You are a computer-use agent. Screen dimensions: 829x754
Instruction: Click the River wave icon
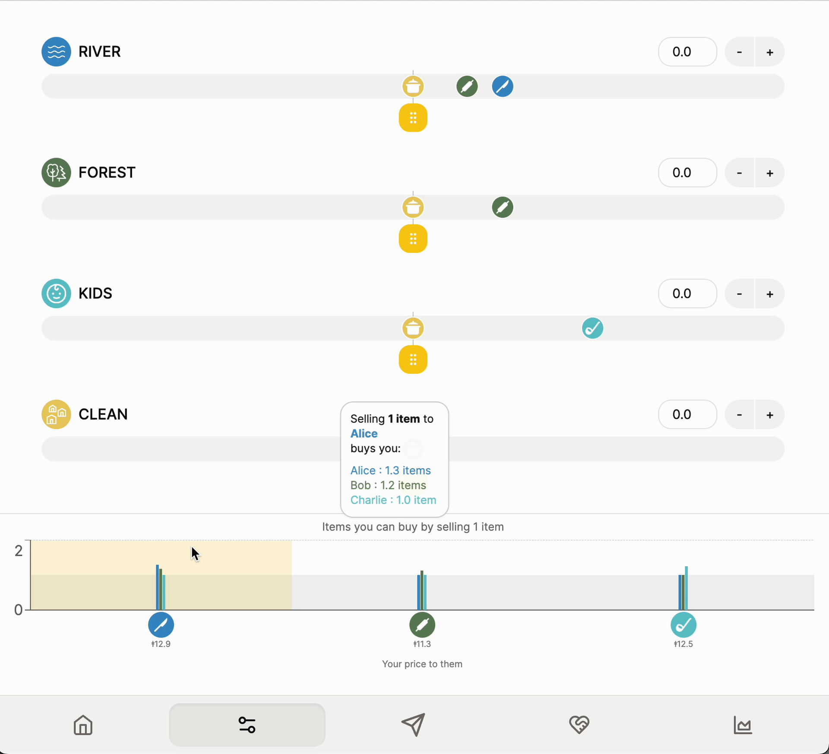[x=56, y=52]
